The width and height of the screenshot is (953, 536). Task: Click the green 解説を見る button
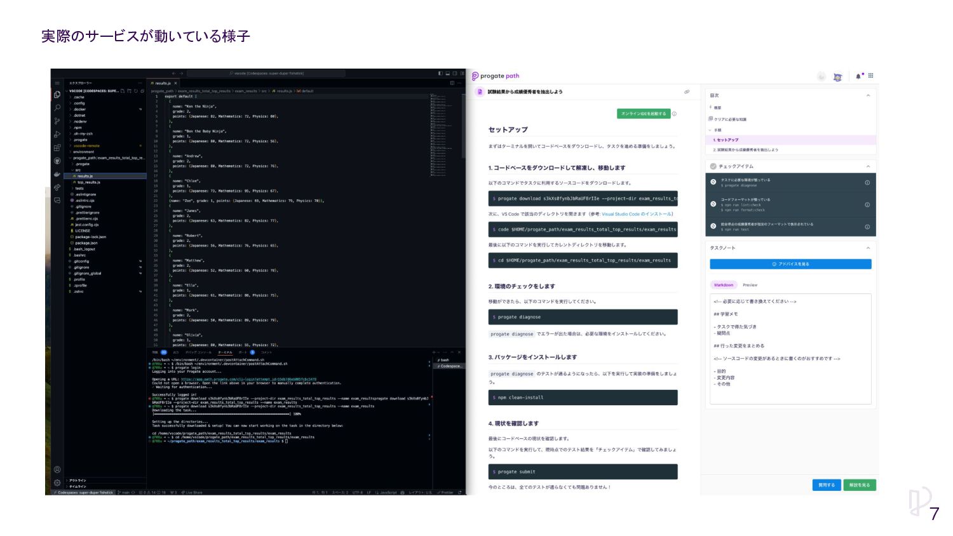point(860,485)
